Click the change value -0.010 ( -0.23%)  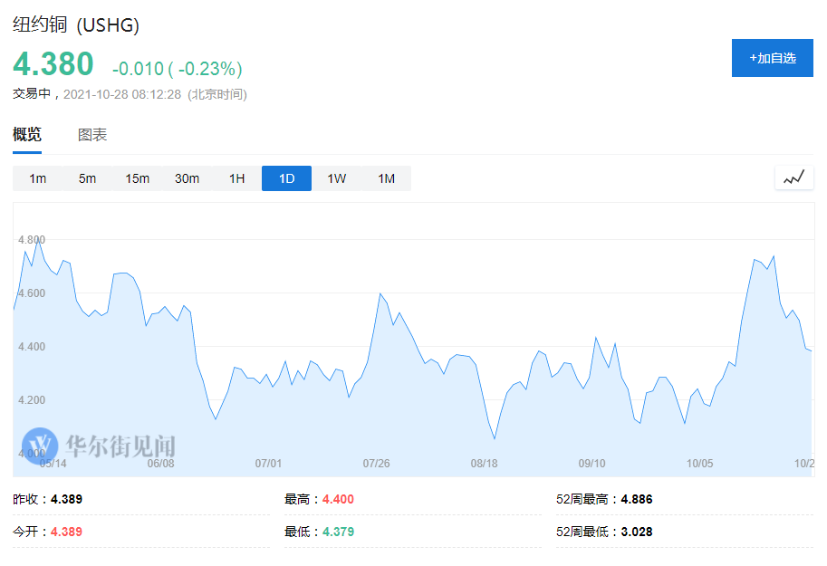[x=178, y=69]
